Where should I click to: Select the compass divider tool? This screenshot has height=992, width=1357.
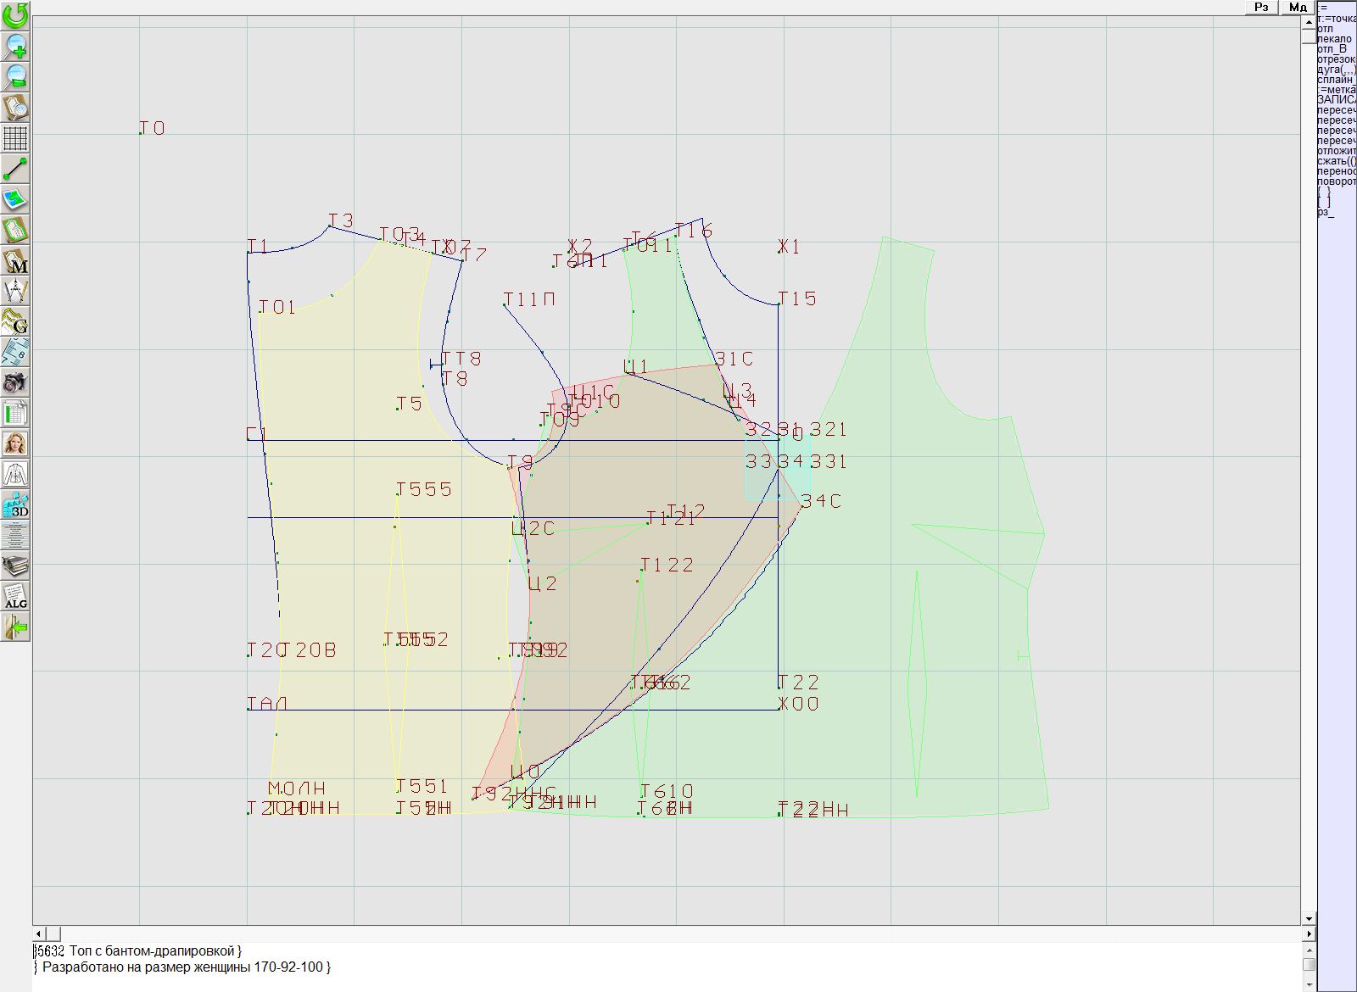(15, 291)
